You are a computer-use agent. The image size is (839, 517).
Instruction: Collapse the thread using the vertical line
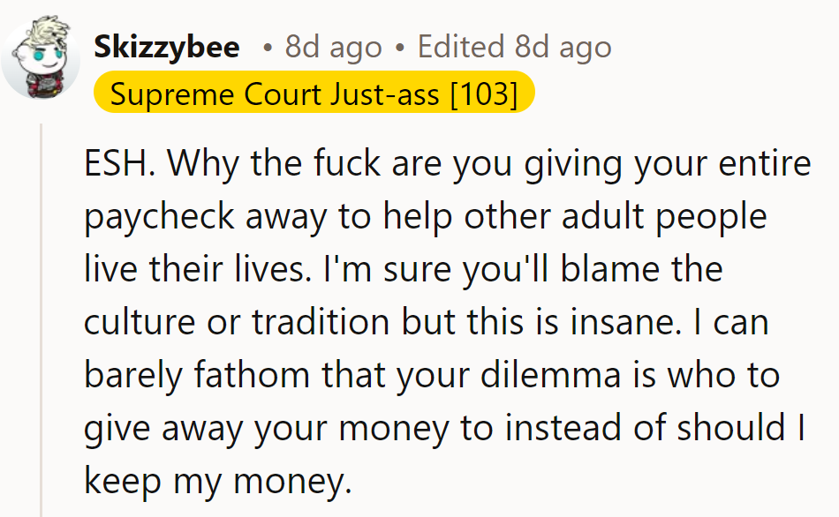tap(42, 318)
